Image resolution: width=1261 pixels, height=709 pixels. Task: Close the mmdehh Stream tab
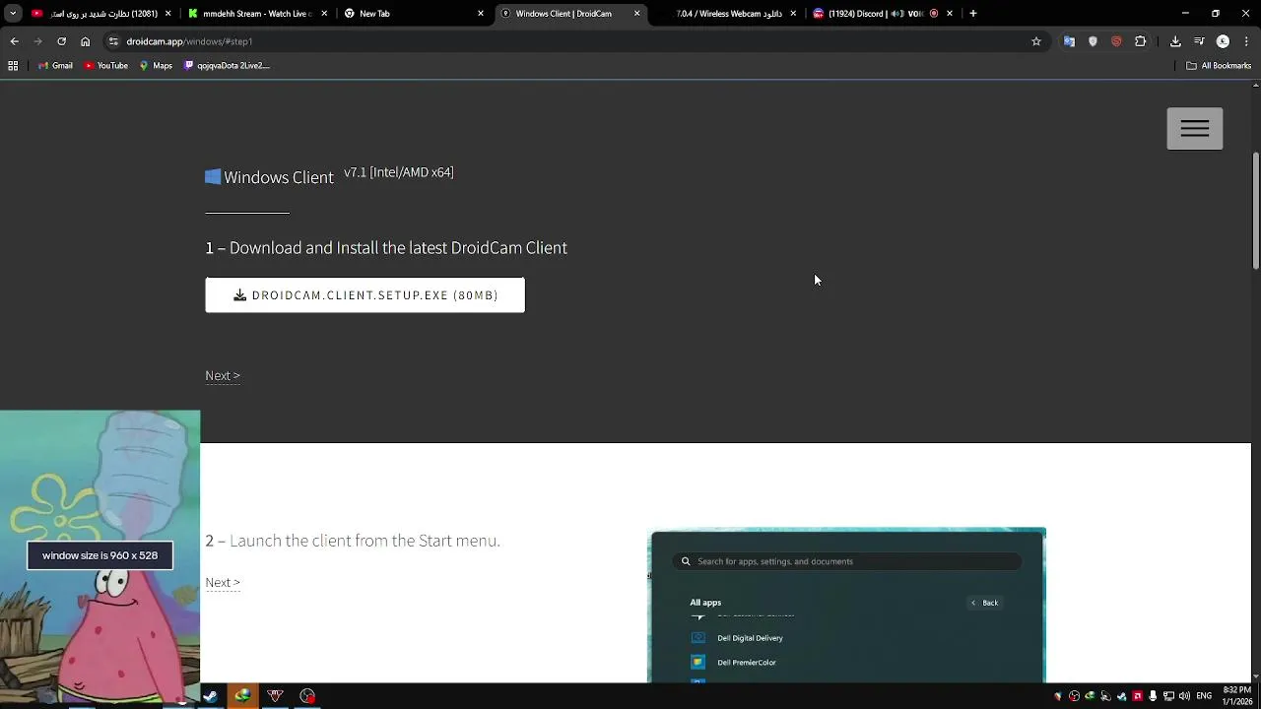pos(324,14)
